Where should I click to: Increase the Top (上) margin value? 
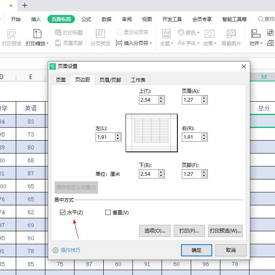coord(161,98)
